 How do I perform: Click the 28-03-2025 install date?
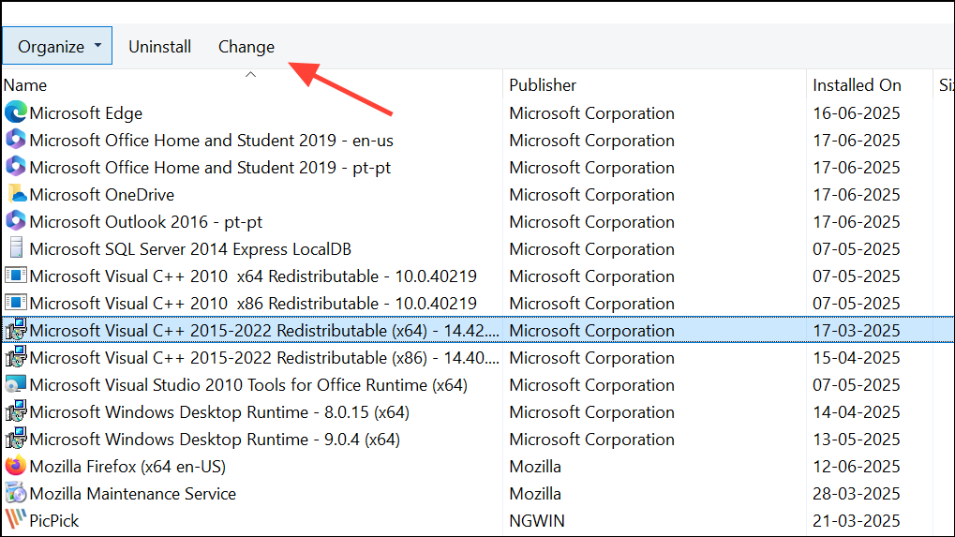(x=857, y=494)
